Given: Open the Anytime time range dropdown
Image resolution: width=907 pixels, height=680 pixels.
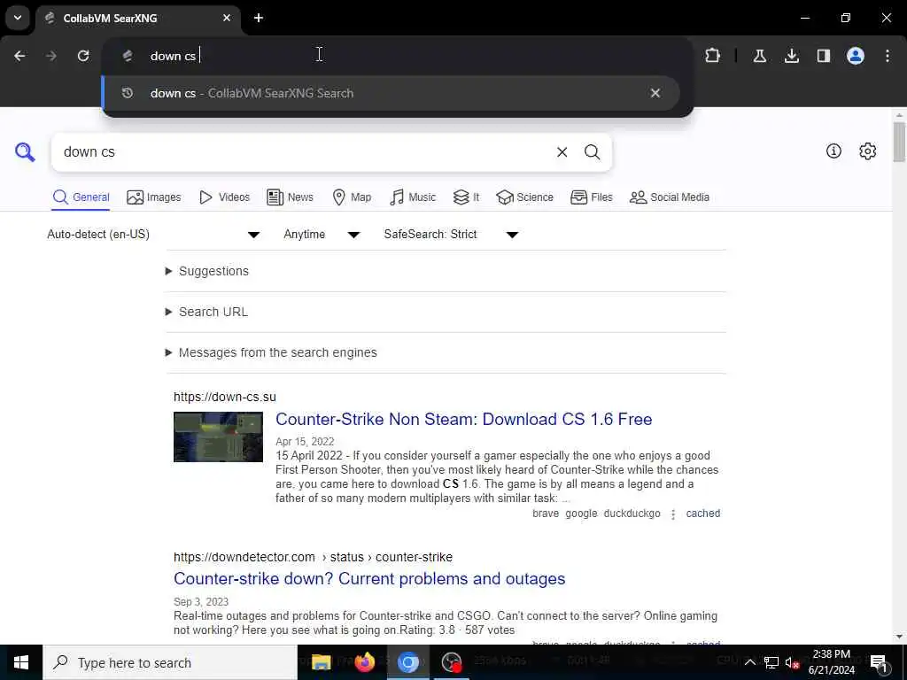Looking at the screenshot, I should [x=322, y=234].
